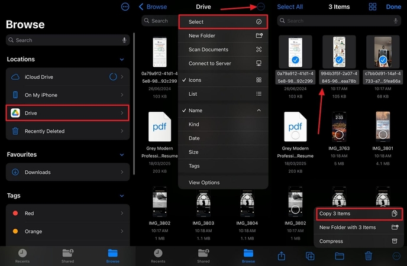Viewport: 407px width, 266px height.
Task: Switch to Recents tab in left panel
Action: (22, 256)
